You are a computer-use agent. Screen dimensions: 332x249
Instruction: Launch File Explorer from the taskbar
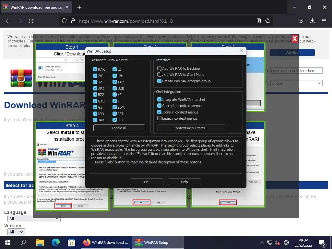pos(40,243)
